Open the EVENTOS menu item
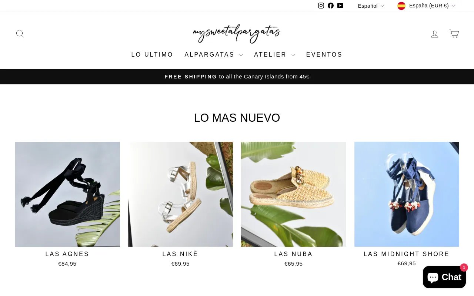Screen dimensions: 474x296 (324, 55)
